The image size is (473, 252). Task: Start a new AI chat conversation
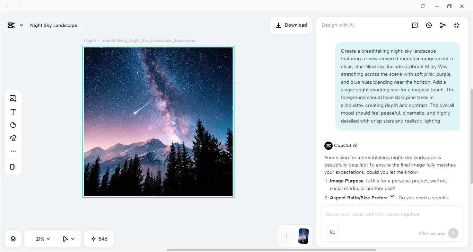415,25
